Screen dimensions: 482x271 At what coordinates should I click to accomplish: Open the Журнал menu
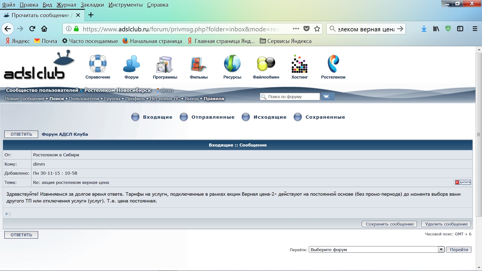coord(66,5)
